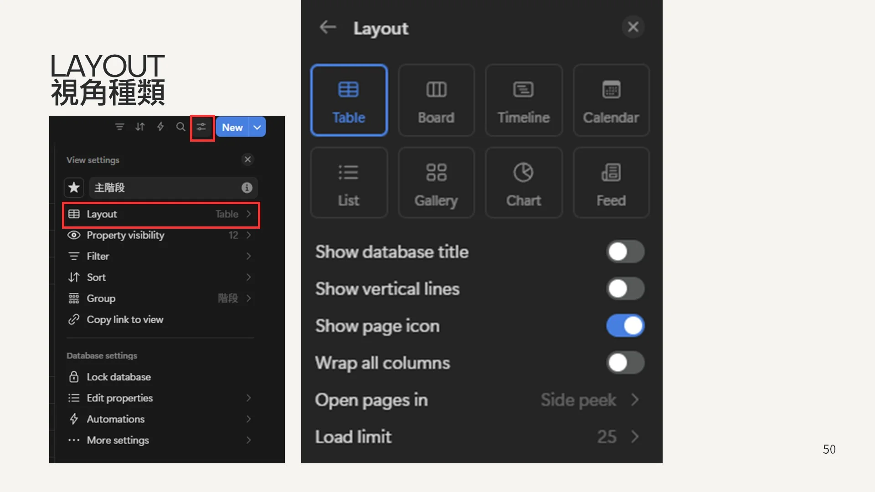Open the dropdown arrow beside New
This screenshot has width=875, height=492.
pos(257,128)
